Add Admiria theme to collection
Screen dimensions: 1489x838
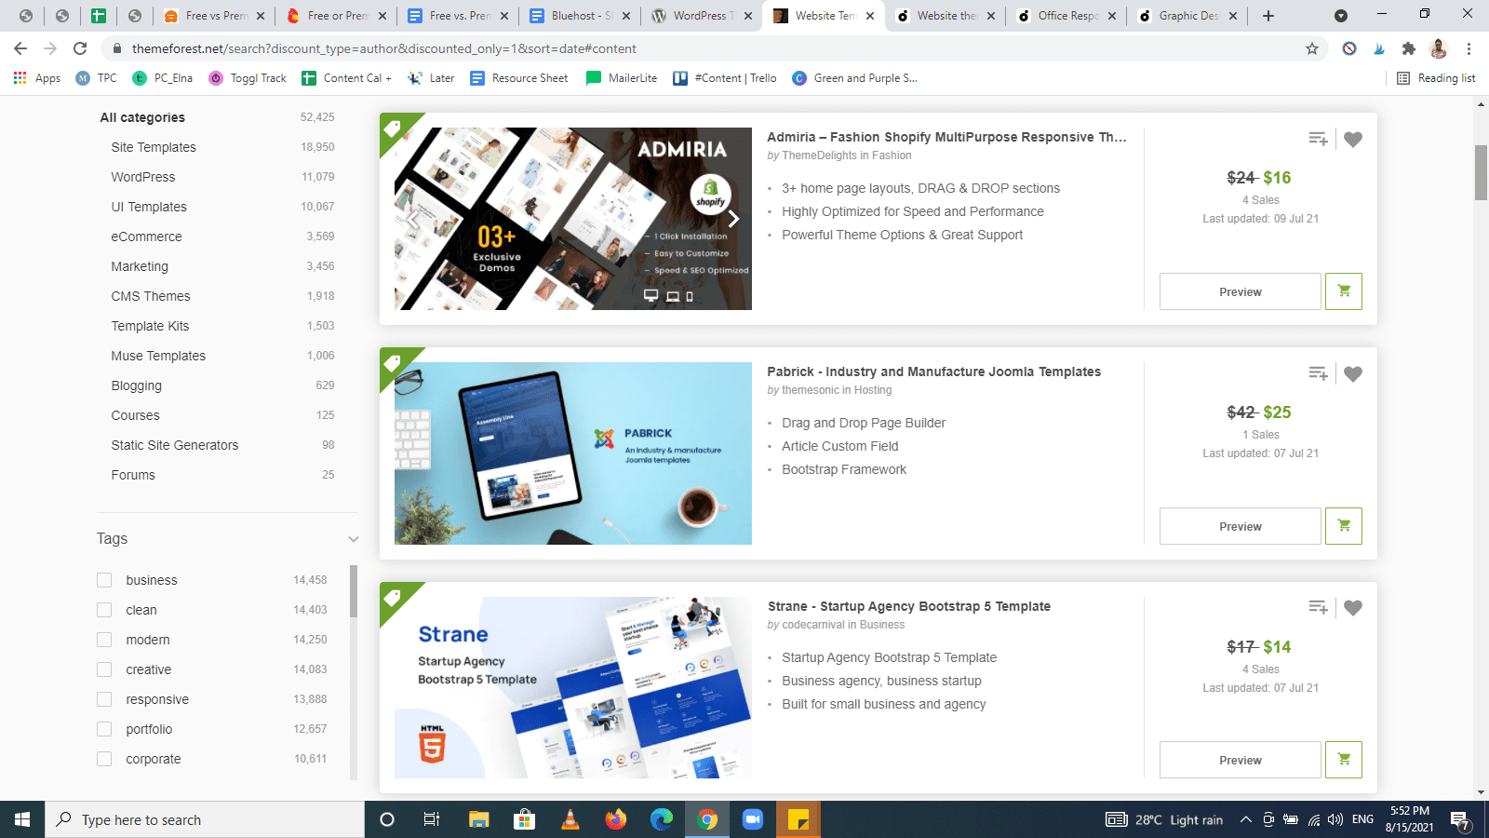click(1318, 139)
